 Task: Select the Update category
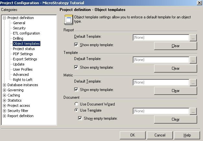click(x=19, y=64)
